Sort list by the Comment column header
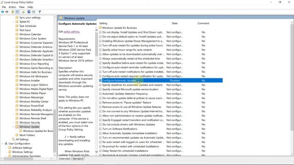Image resolution: width=294 pixels, height=165 pixels. tap(203, 23)
